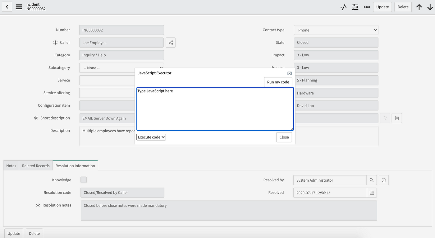Click the Configuration item field
The image size is (435, 238).
pyautogui.click(x=107, y=105)
